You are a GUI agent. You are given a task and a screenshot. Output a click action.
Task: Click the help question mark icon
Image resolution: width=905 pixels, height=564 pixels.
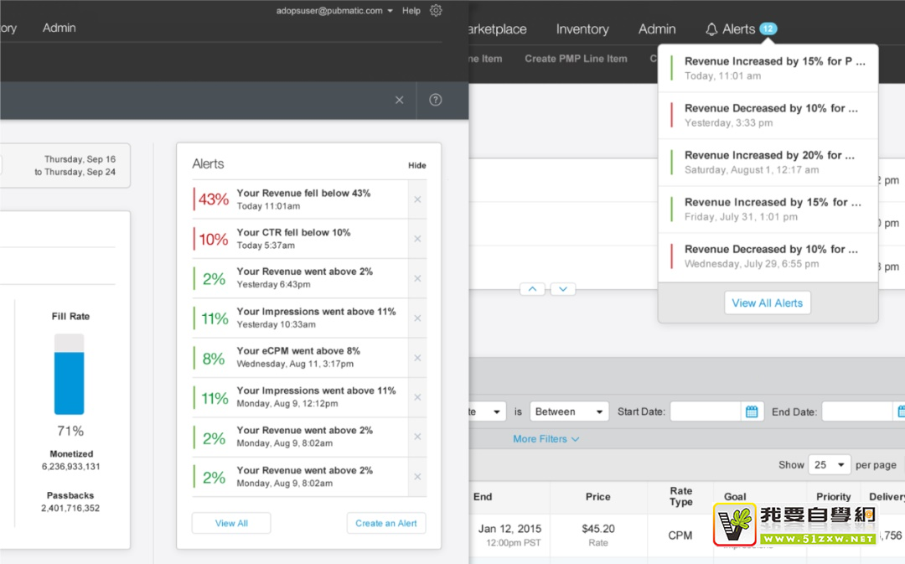coord(435,100)
